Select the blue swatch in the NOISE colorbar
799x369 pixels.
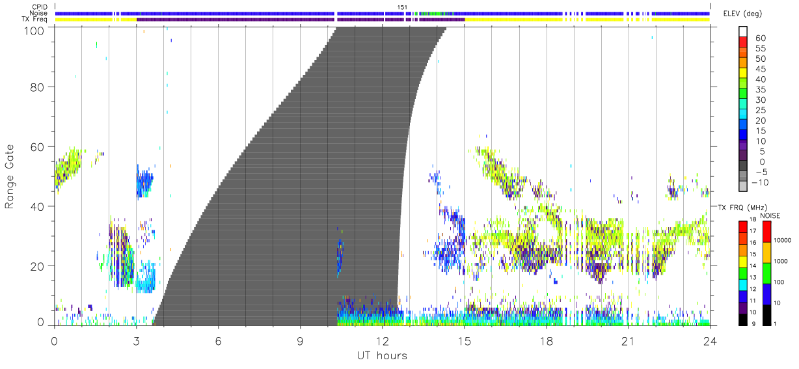(766, 294)
